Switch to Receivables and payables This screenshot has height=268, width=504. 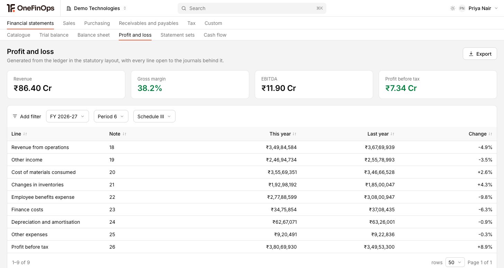[x=148, y=23]
